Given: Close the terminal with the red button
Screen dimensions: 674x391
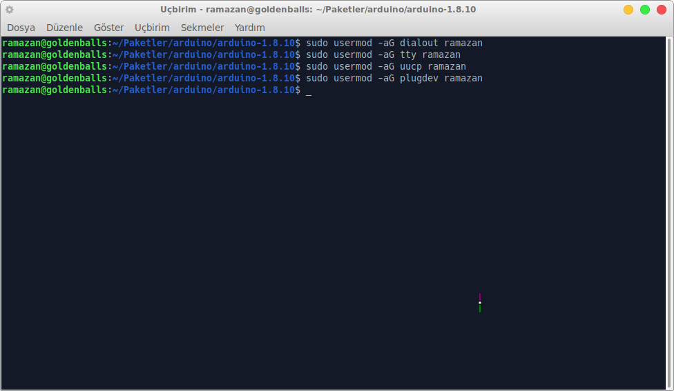Looking at the screenshot, I should pos(662,10).
